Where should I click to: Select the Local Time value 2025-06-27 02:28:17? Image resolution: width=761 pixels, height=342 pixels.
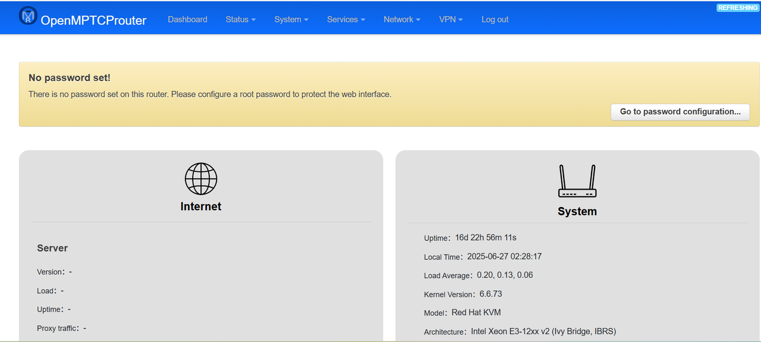[x=504, y=256]
